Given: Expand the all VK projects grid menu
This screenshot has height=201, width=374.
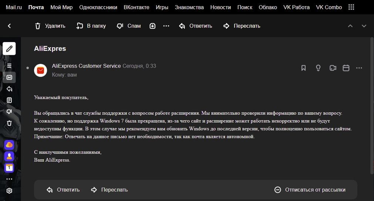Looking at the screenshot, I should [351, 7].
